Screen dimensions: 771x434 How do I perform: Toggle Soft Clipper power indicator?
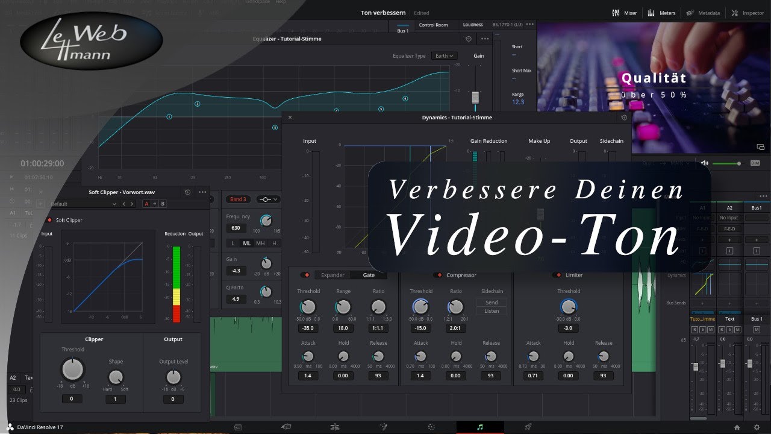(x=49, y=220)
